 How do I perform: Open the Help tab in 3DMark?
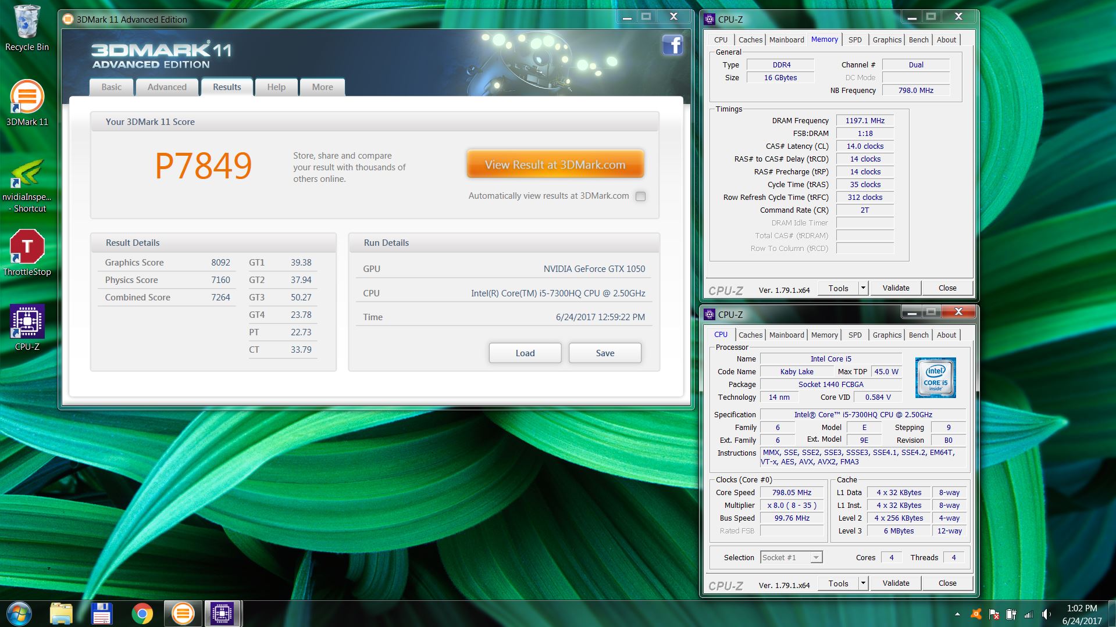coord(276,87)
